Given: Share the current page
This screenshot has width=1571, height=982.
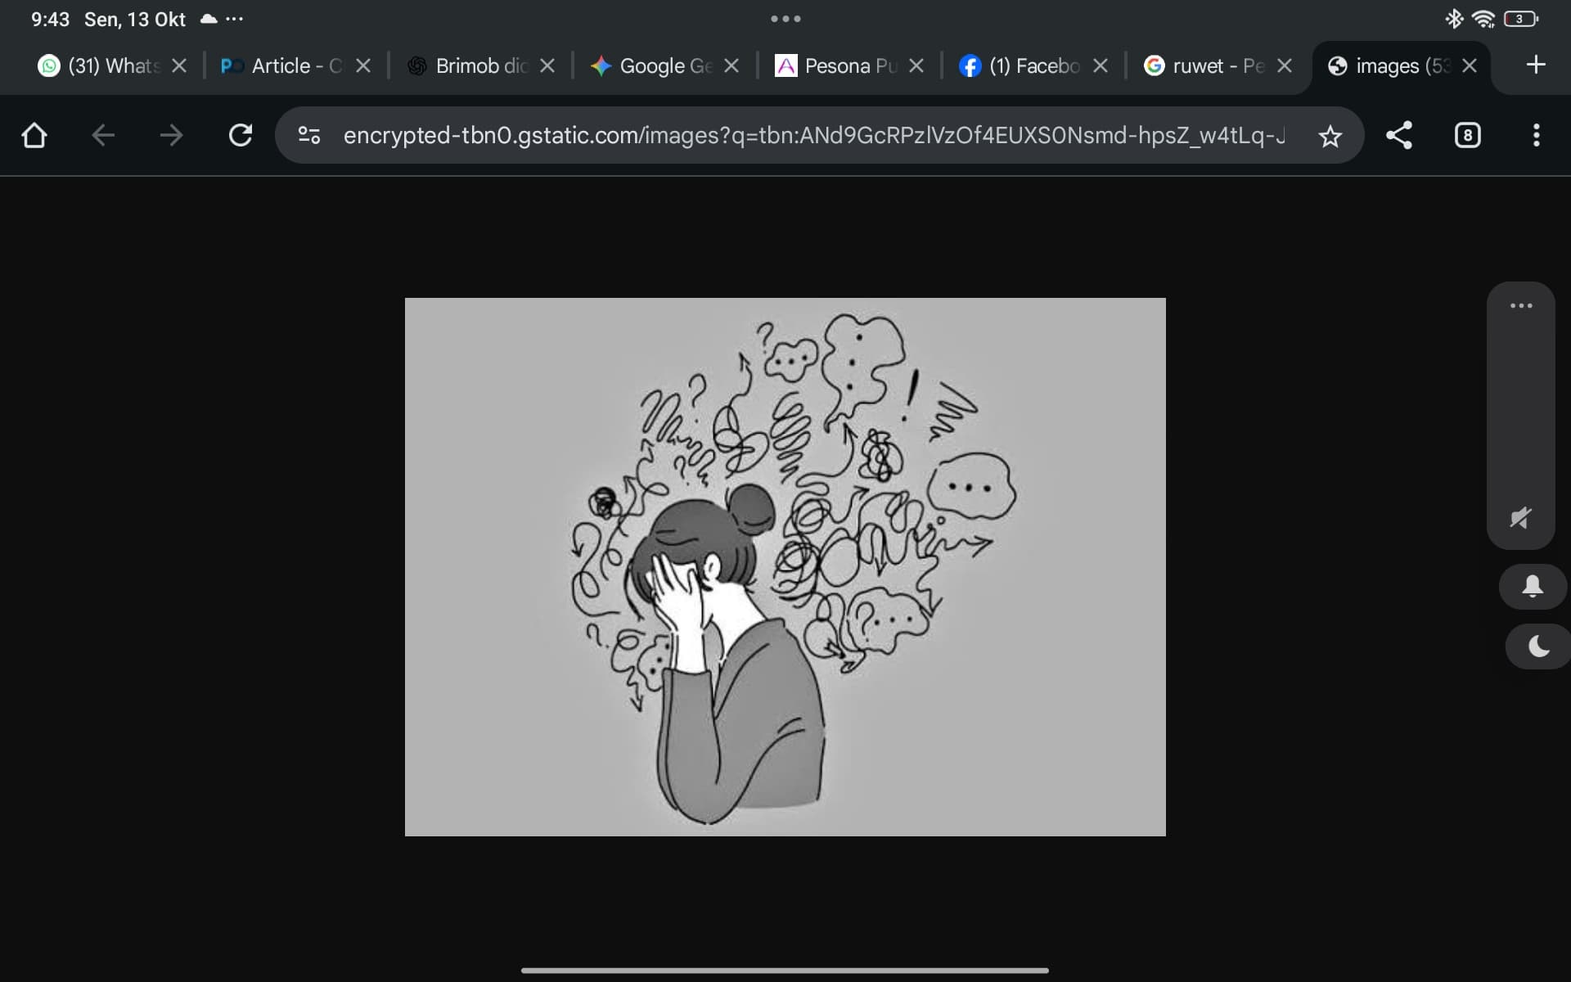Looking at the screenshot, I should [x=1399, y=135].
